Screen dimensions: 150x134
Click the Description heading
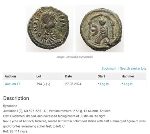pyautogui.click(x=16, y=98)
